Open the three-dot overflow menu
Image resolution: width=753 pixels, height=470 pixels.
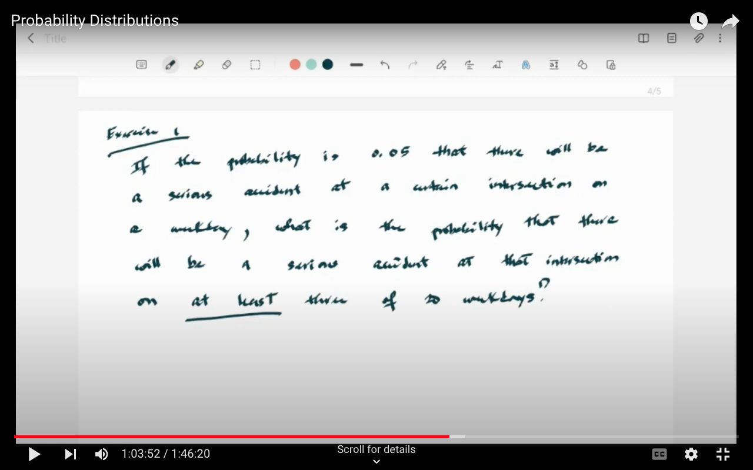pos(719,38)
